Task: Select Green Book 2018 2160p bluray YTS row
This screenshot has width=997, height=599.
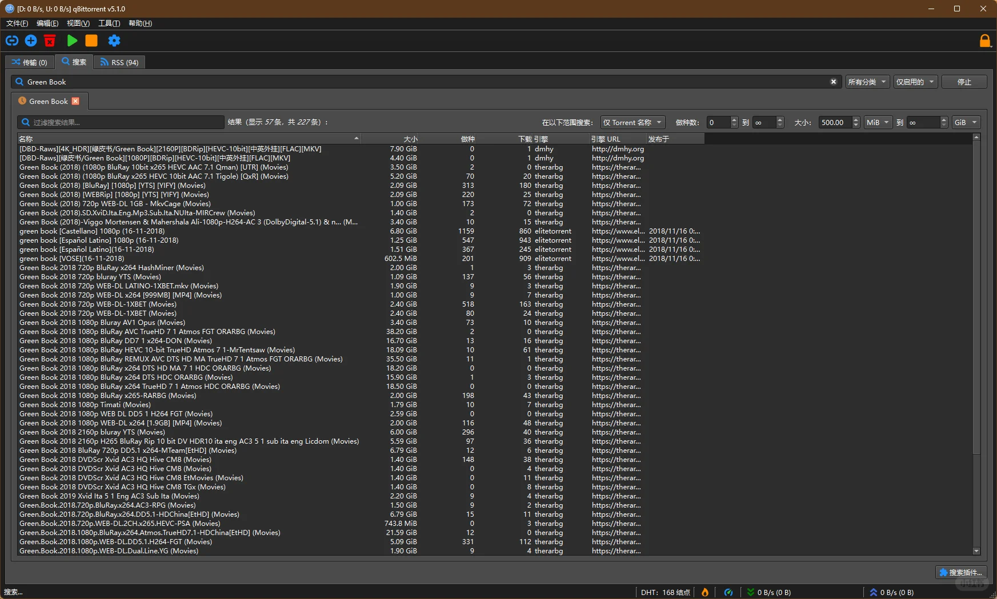Action: (x=361, y=432)
